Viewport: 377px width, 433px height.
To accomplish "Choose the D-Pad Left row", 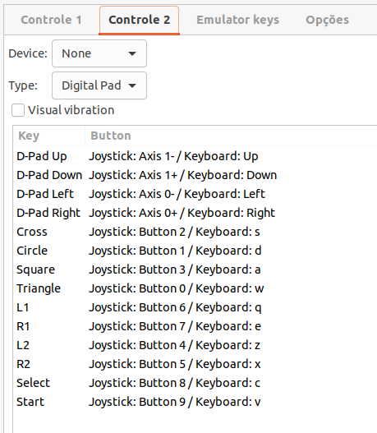I will (195, 194).
